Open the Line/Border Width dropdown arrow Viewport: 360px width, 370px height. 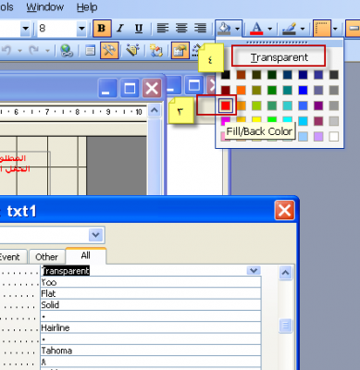[335, 29]
